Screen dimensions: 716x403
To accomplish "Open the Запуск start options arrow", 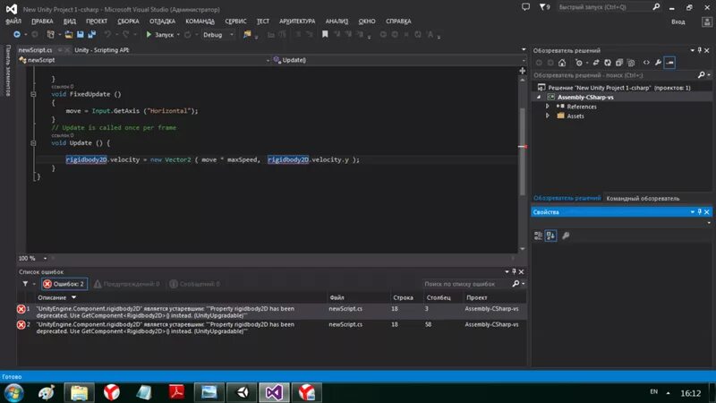I will click(x=178, y=35).
